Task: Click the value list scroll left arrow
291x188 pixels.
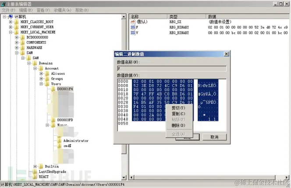Action: pyautogui.click(x=131, y=177)
